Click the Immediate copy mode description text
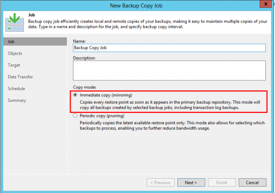The width and height of the screenshot is (275, 193). coord(170,104)
